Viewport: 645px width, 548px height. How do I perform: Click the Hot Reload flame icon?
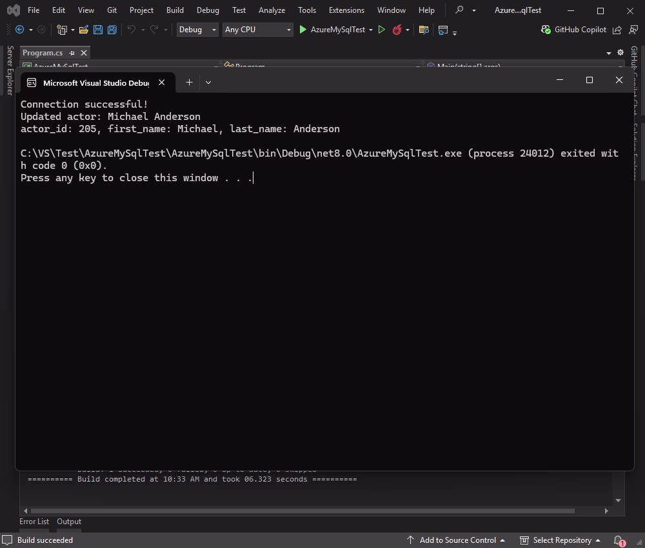point(395,29)
